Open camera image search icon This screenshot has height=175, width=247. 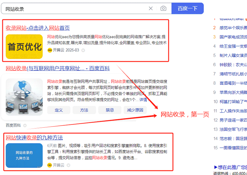click(163, 8)
